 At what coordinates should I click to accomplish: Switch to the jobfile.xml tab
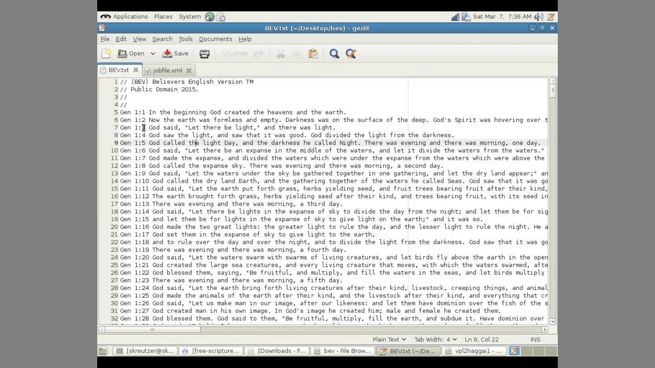[167, 71]
